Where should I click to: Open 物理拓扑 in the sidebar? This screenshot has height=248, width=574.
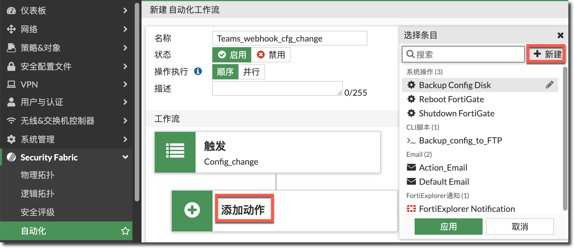coord(38,175)
